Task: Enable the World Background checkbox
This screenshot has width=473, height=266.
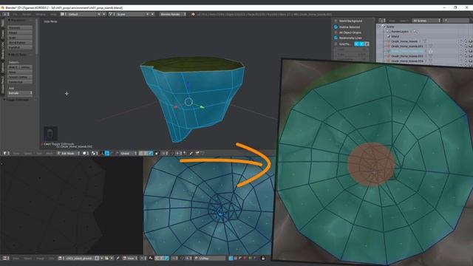Action: point(336,21)
